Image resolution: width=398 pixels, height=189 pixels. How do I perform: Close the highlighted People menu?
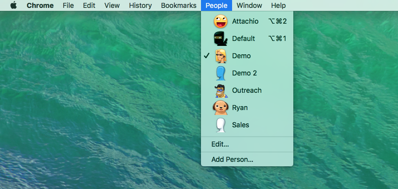coord(216,5)
